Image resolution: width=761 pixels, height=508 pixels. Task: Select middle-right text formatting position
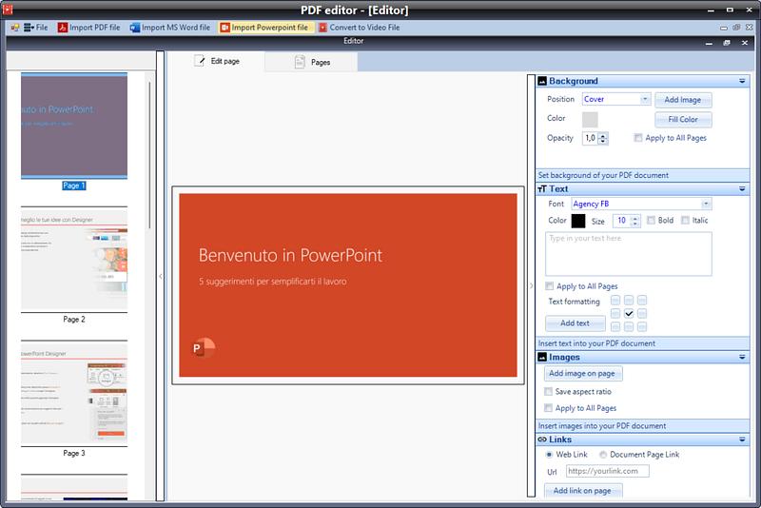click(642, 313)
